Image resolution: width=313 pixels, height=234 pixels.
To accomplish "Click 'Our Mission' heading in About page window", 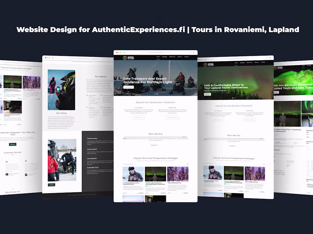I will (101, 77).
